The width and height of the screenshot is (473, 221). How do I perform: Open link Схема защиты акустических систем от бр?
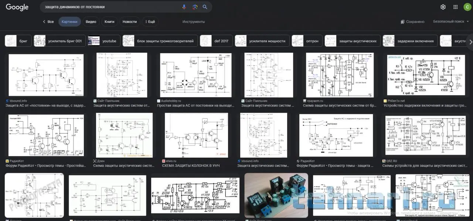coord(340,105)
